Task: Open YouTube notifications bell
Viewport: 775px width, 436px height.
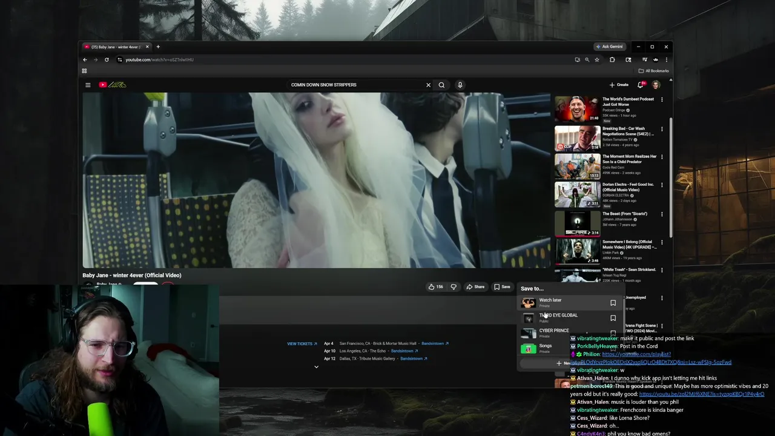Action: [x=641, y=85]
